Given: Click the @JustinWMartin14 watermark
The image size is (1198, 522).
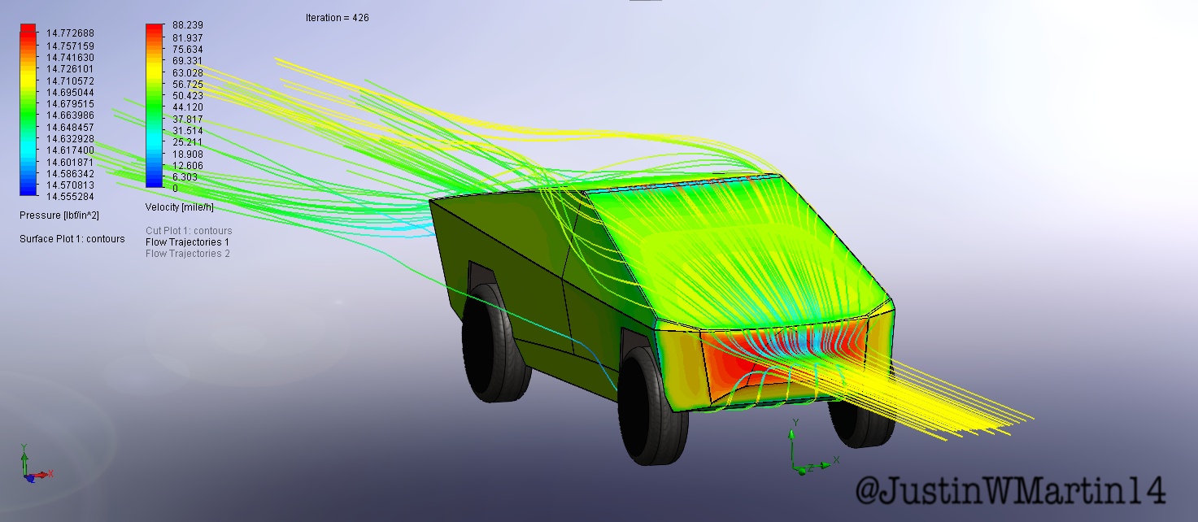Looking at the screenshot, I should tap(1010, 490).
